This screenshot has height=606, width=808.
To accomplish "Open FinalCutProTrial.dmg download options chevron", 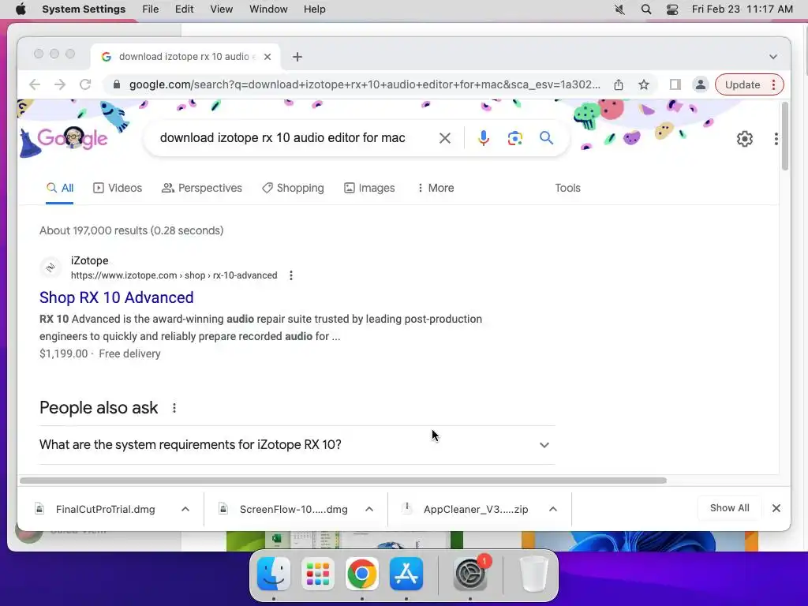I will [185, 509].
